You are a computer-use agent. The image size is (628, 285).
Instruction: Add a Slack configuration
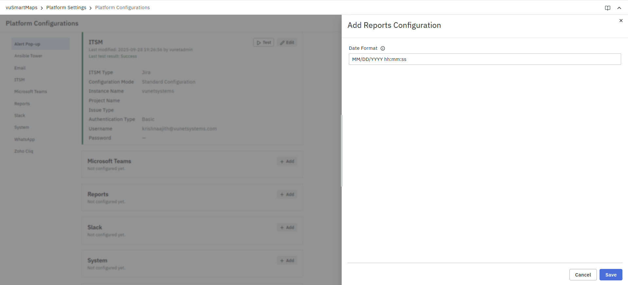click(x=287, y=228)
